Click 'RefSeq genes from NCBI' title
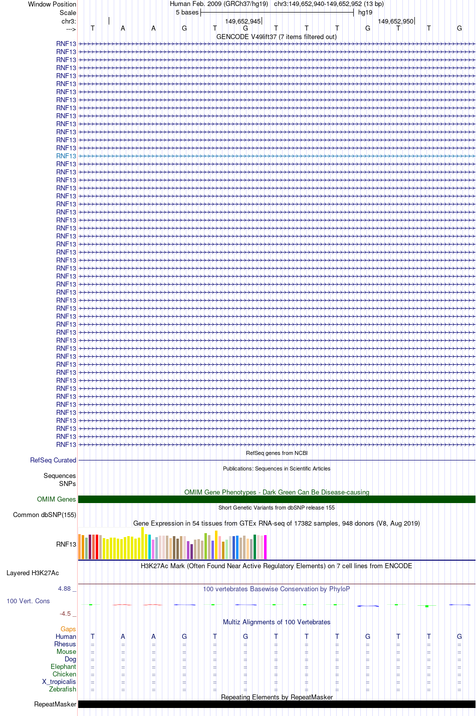The height and width of the screenshot is (716, 476). point(277,453)
